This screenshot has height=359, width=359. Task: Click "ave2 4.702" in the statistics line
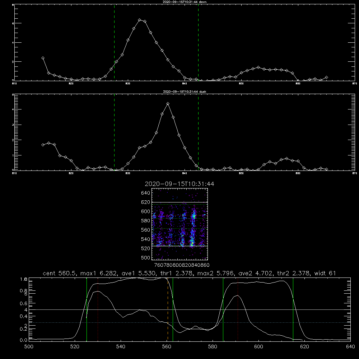[256, 273]
